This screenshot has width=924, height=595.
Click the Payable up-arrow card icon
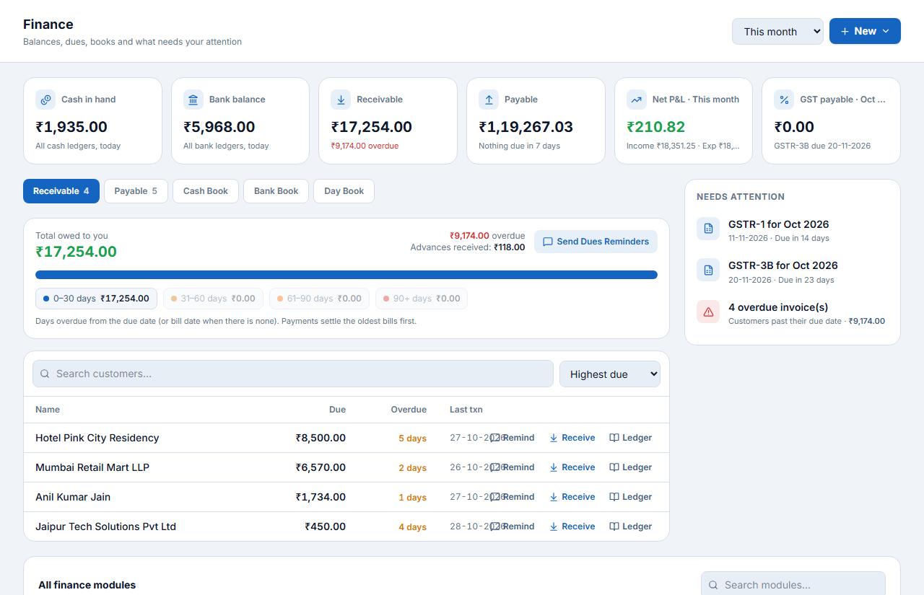pos(489,100)
